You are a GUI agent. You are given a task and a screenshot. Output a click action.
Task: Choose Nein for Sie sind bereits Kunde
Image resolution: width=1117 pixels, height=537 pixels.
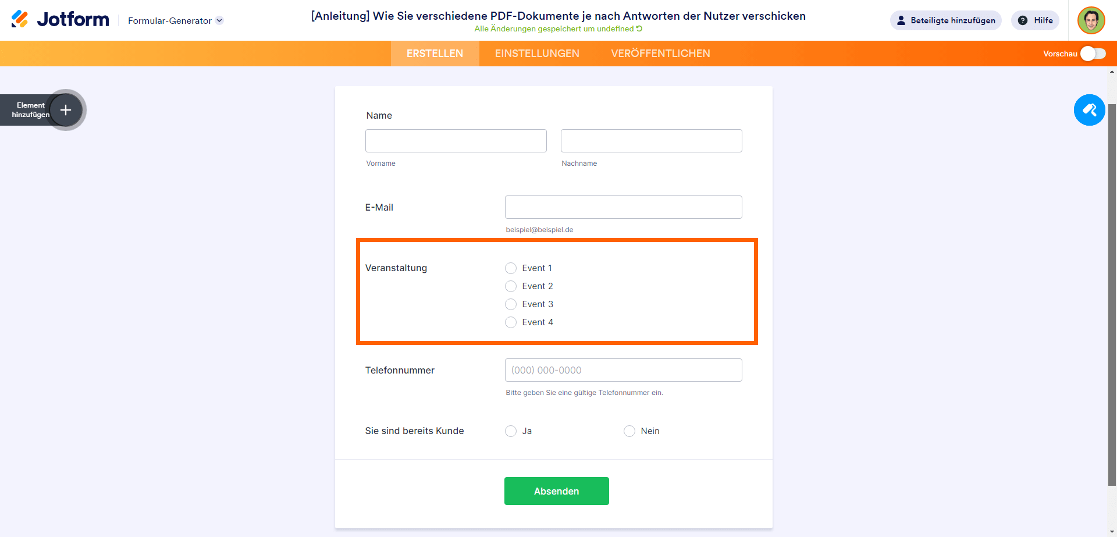pyautogui.click(x=629, y=431)
